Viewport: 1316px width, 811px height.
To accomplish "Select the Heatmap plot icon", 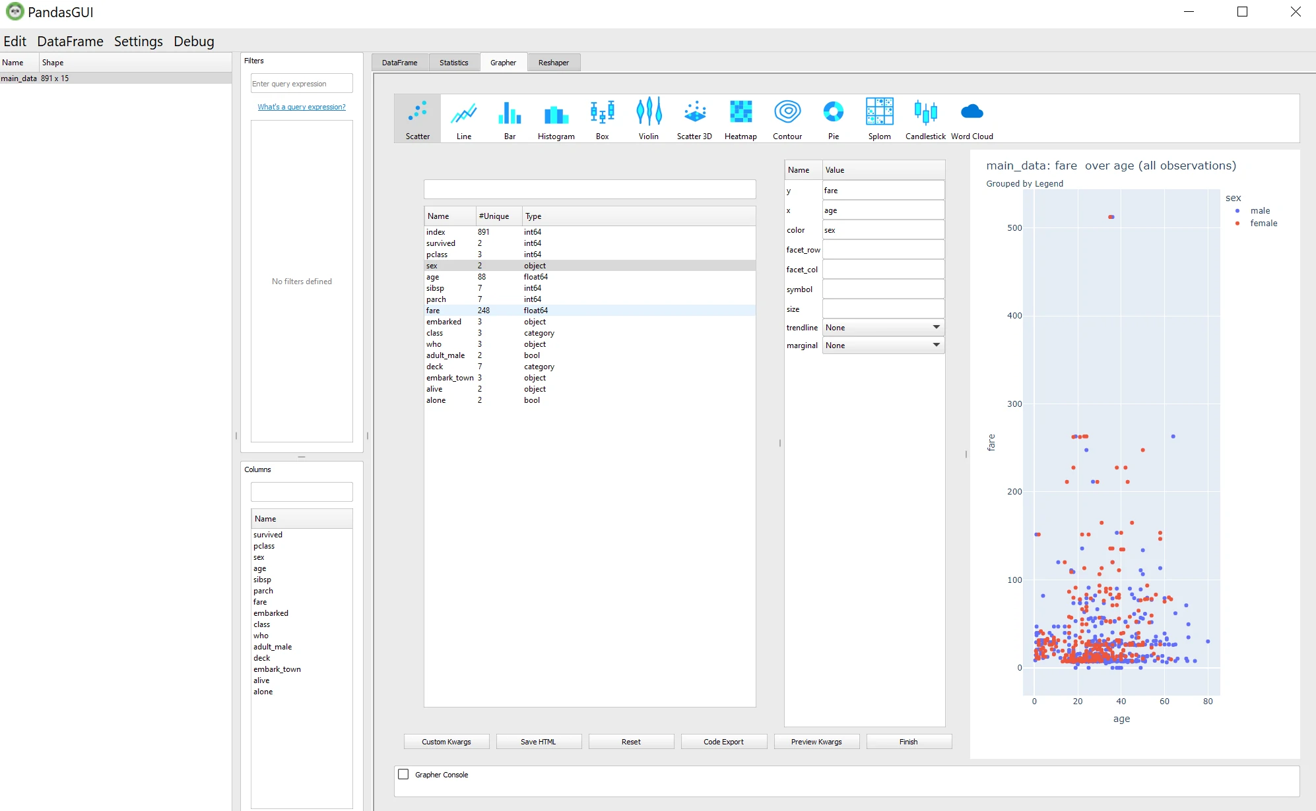I will point(740,119).
